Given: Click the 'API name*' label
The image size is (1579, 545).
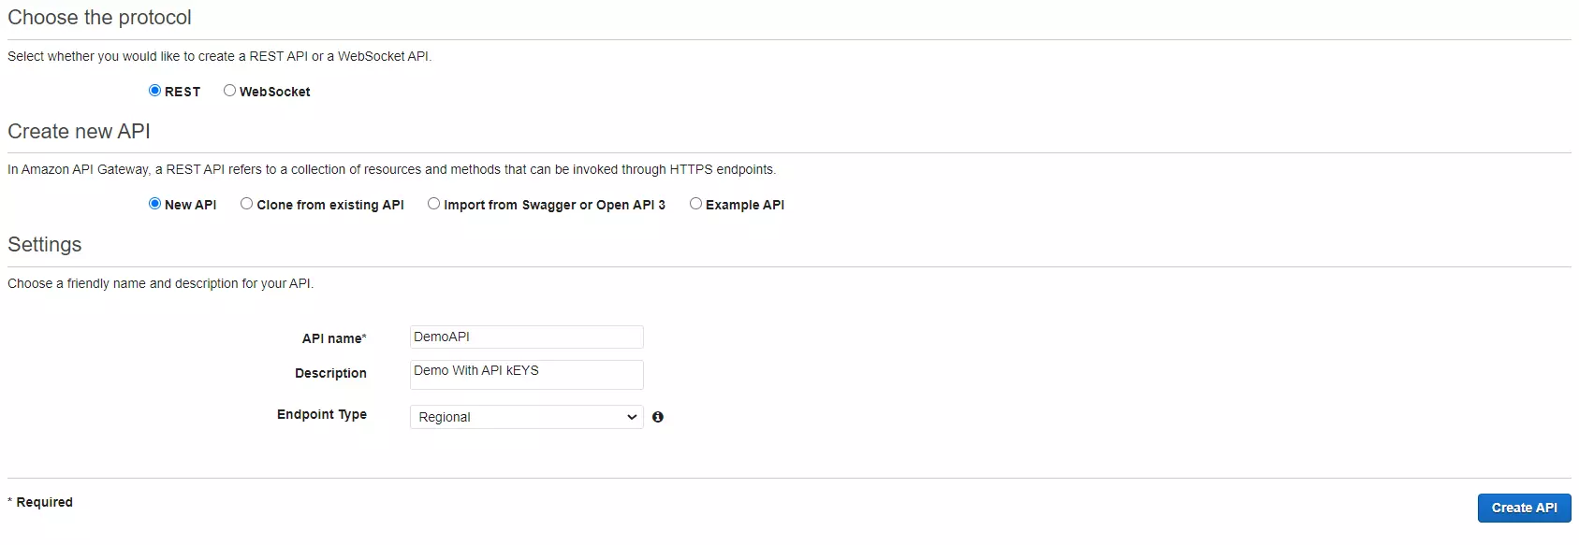Looking at the screenshot, I should [334, 338].
